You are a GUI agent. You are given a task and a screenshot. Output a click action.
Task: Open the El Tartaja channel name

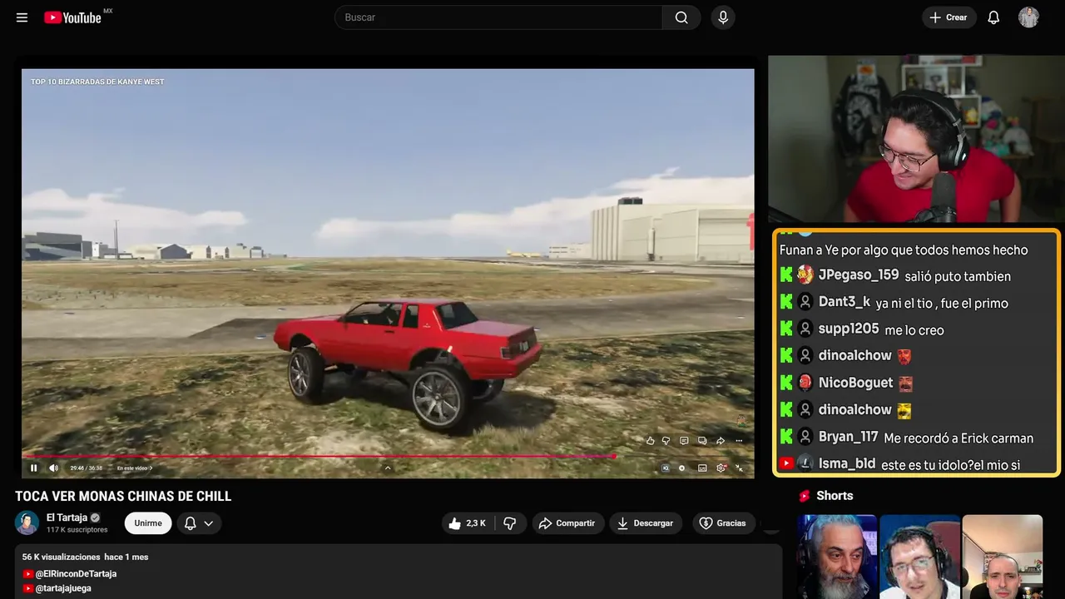pos(67,517)
